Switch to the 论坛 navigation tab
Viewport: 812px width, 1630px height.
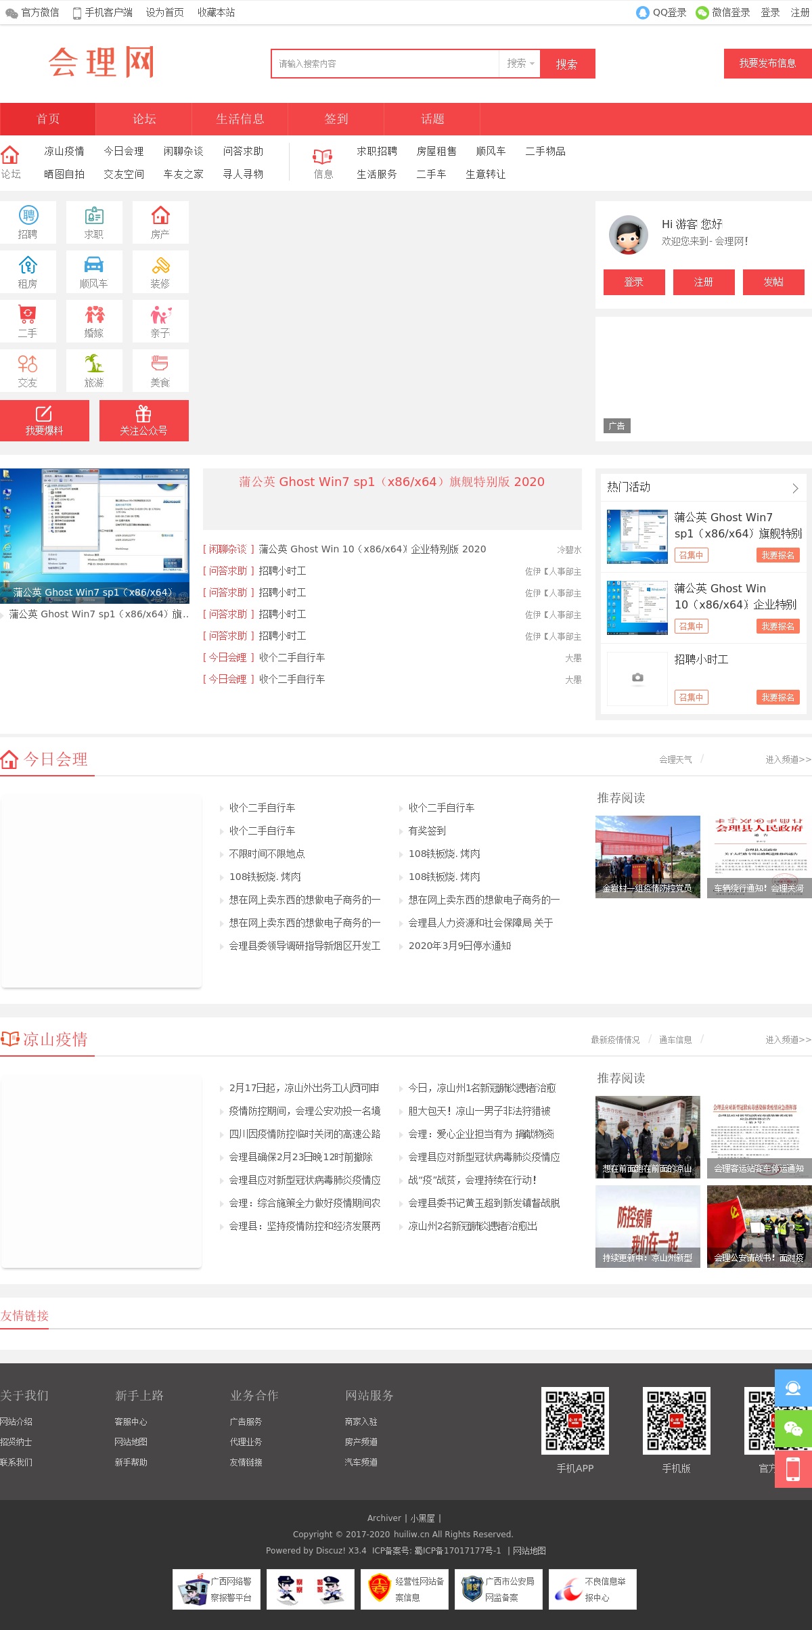(x=144, y=119)
